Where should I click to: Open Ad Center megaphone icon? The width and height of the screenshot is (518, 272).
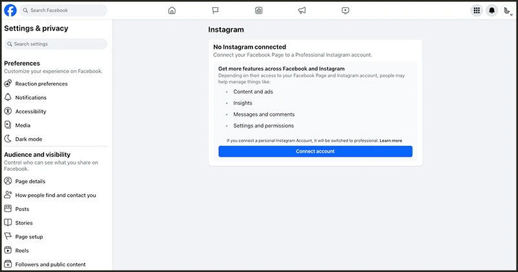coord(302,10)
